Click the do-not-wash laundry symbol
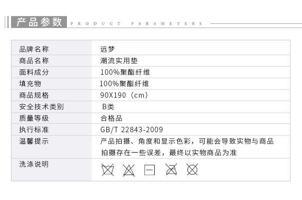 [107, 169]
